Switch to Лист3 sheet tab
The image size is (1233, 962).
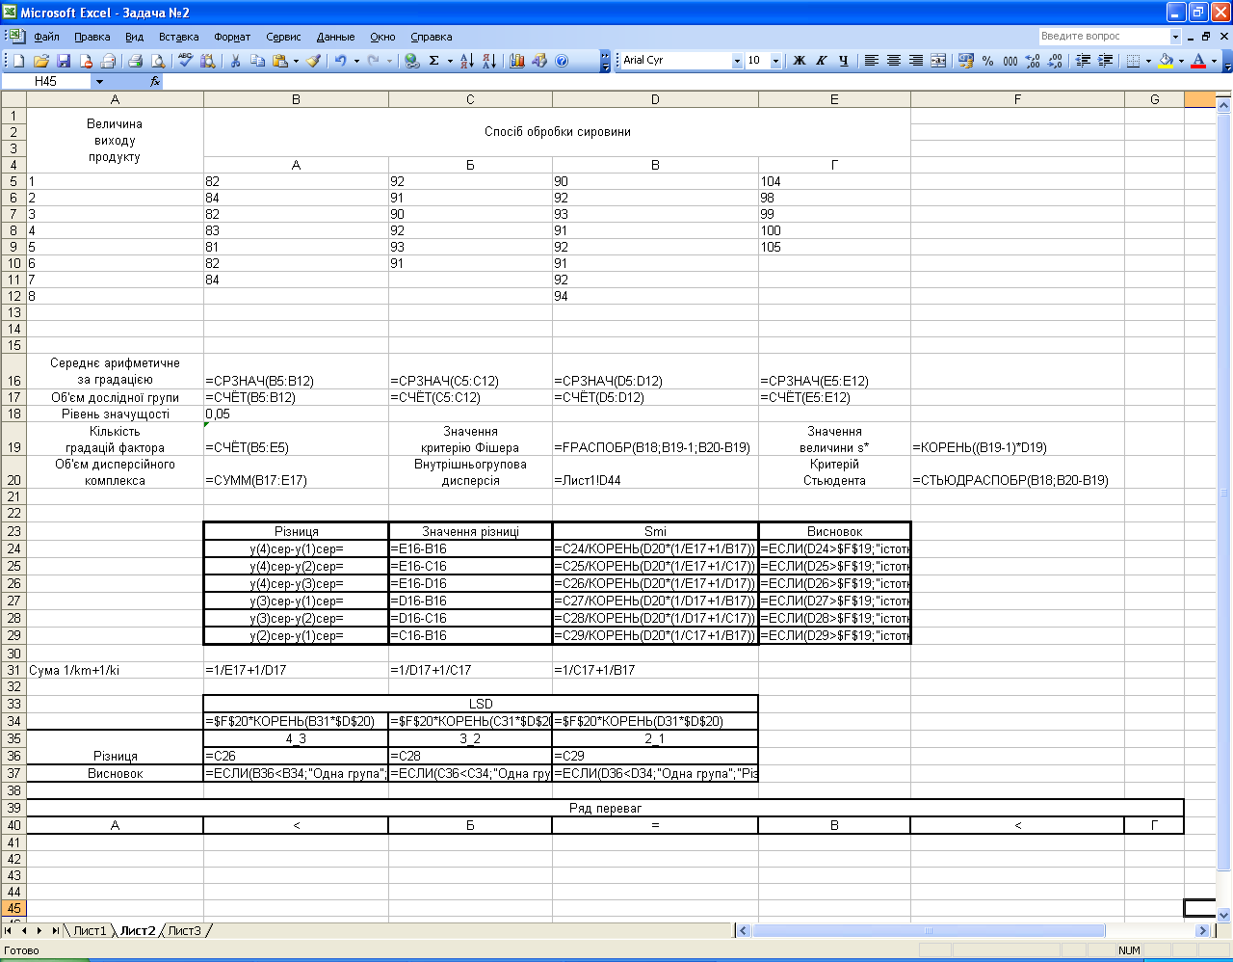click(184, 930)
